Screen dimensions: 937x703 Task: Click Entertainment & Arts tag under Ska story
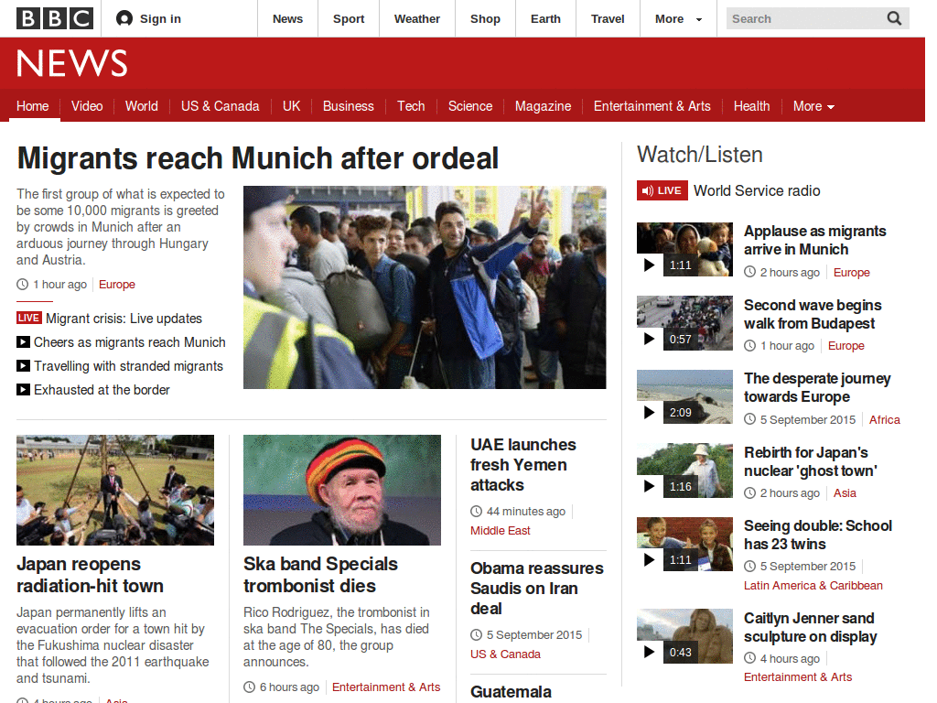pyautogui.click(x=386, y=687)
